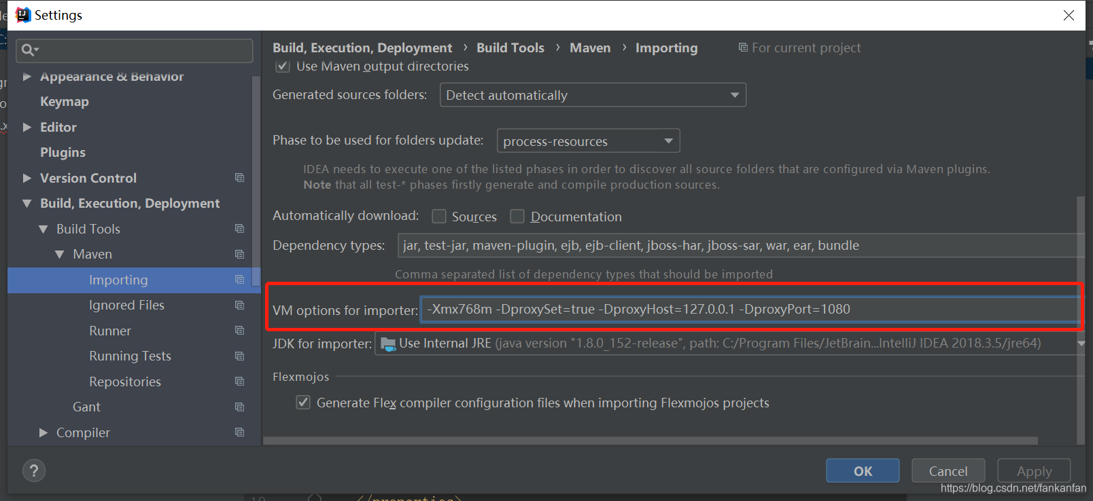Image resolution: width=1093 pixels, height=501 pixels.
Task: Open Keymap settings
Action: pyautogui.click(x=65, y=102)
